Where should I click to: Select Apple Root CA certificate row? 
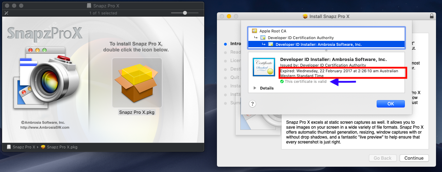327,31
